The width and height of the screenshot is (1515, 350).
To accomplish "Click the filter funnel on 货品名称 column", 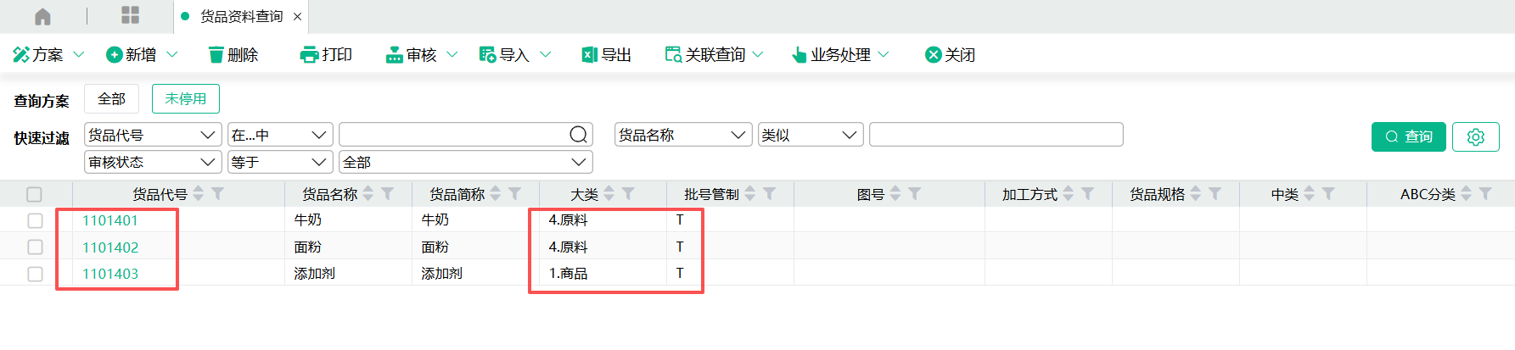I will (387, 194).
